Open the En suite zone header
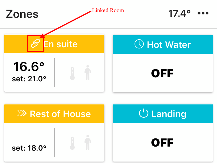Viewport: 217px width, 163px height. pos(54,44)
